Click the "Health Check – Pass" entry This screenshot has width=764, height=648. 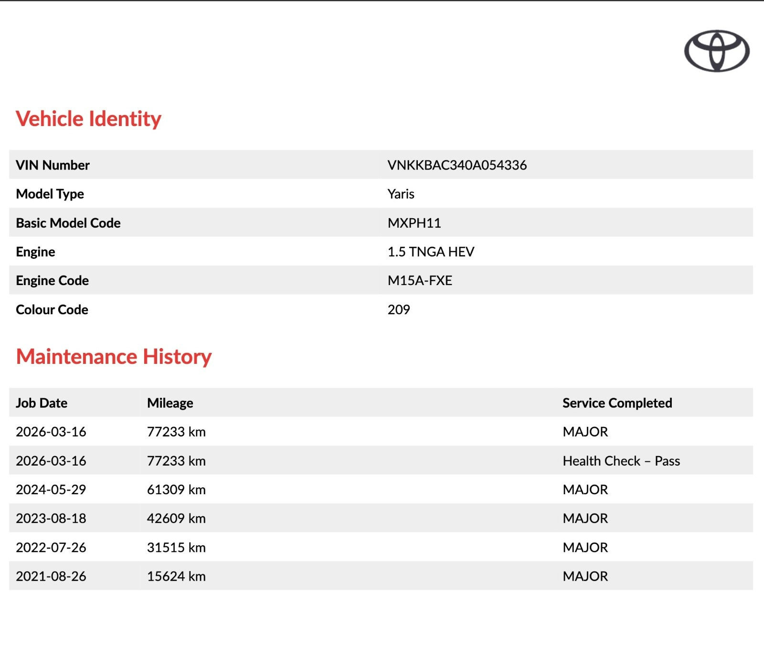pyautogui.click(x=621, y=461)
